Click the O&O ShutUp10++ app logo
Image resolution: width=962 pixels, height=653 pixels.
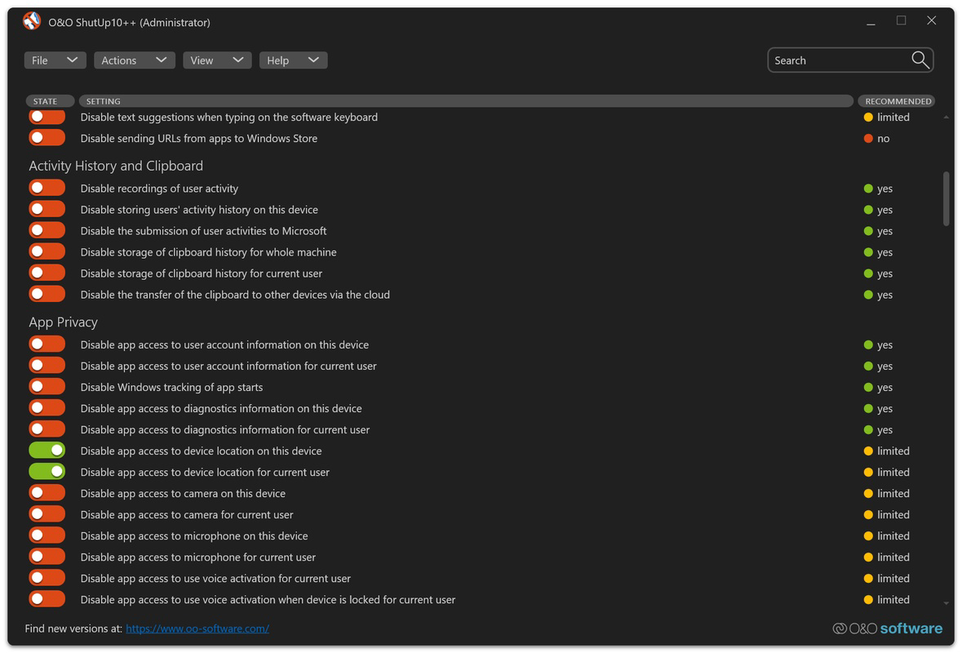coord(31,21)
